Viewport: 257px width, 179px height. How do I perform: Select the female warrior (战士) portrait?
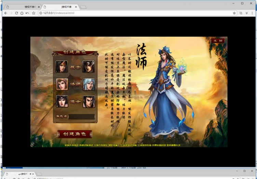click(x=62, y=66)
